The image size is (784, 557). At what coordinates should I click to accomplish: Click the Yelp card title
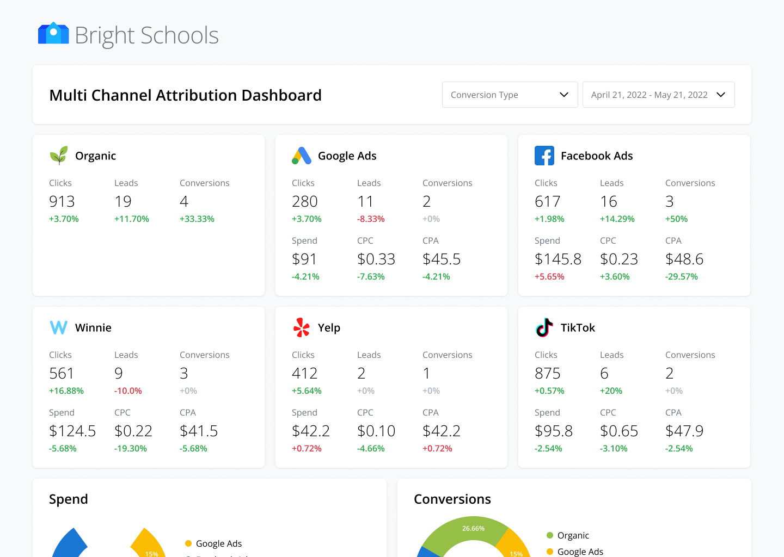tap(329, 328)
